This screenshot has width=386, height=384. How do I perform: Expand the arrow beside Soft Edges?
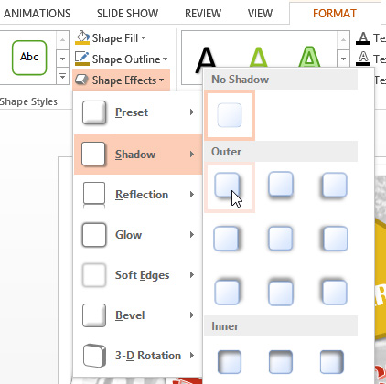tap(192, 274)
